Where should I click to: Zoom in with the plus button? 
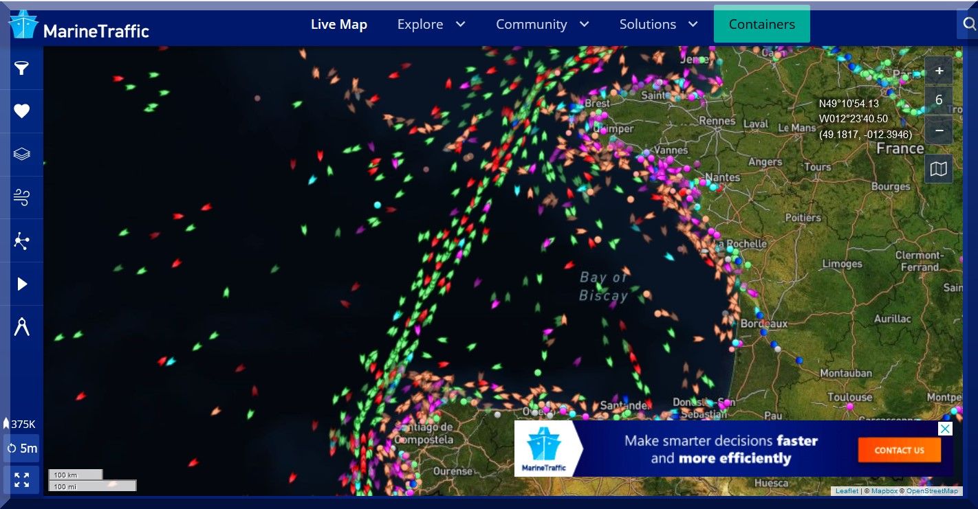pyautogui.click(x=939, y=71)
